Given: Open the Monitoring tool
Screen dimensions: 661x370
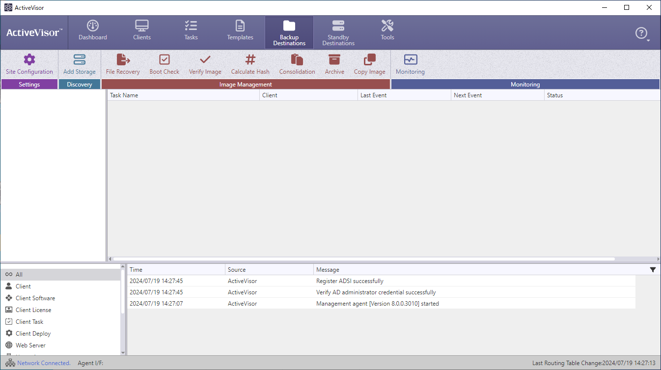Looking at the screenshot, I should click(410, 64).
